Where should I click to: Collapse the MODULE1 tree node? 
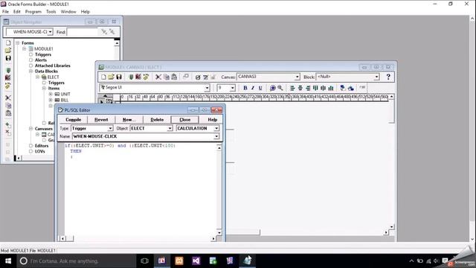[x=25, y=48]
